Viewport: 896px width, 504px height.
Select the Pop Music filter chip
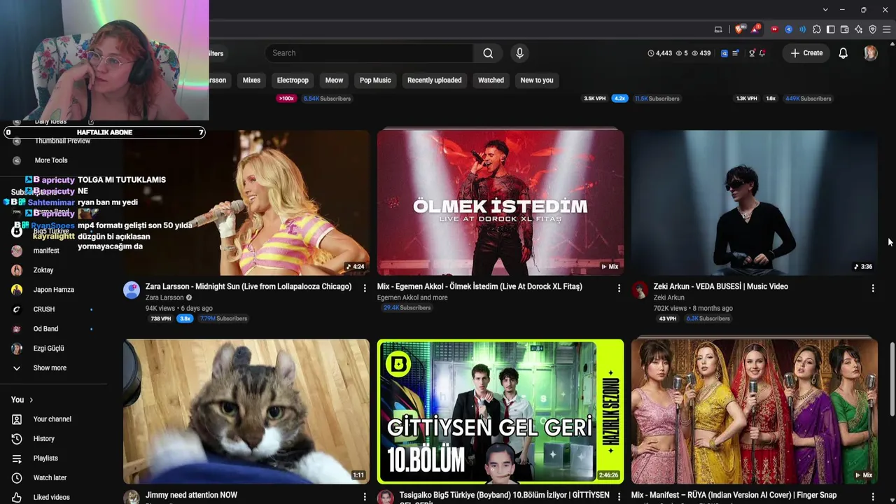click(375, 80)
